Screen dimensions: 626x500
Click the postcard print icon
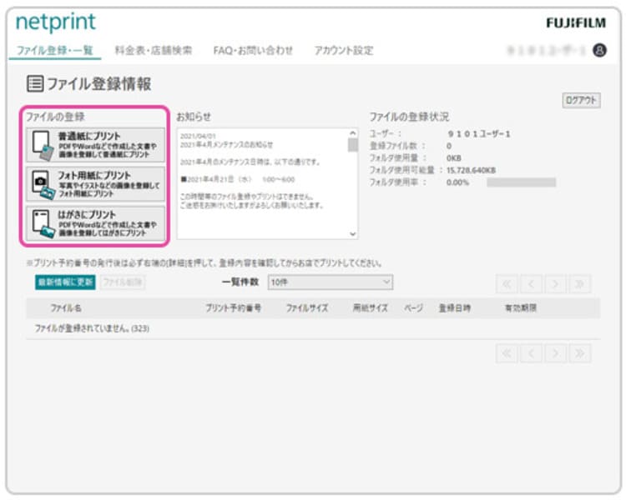pos(43,223)
